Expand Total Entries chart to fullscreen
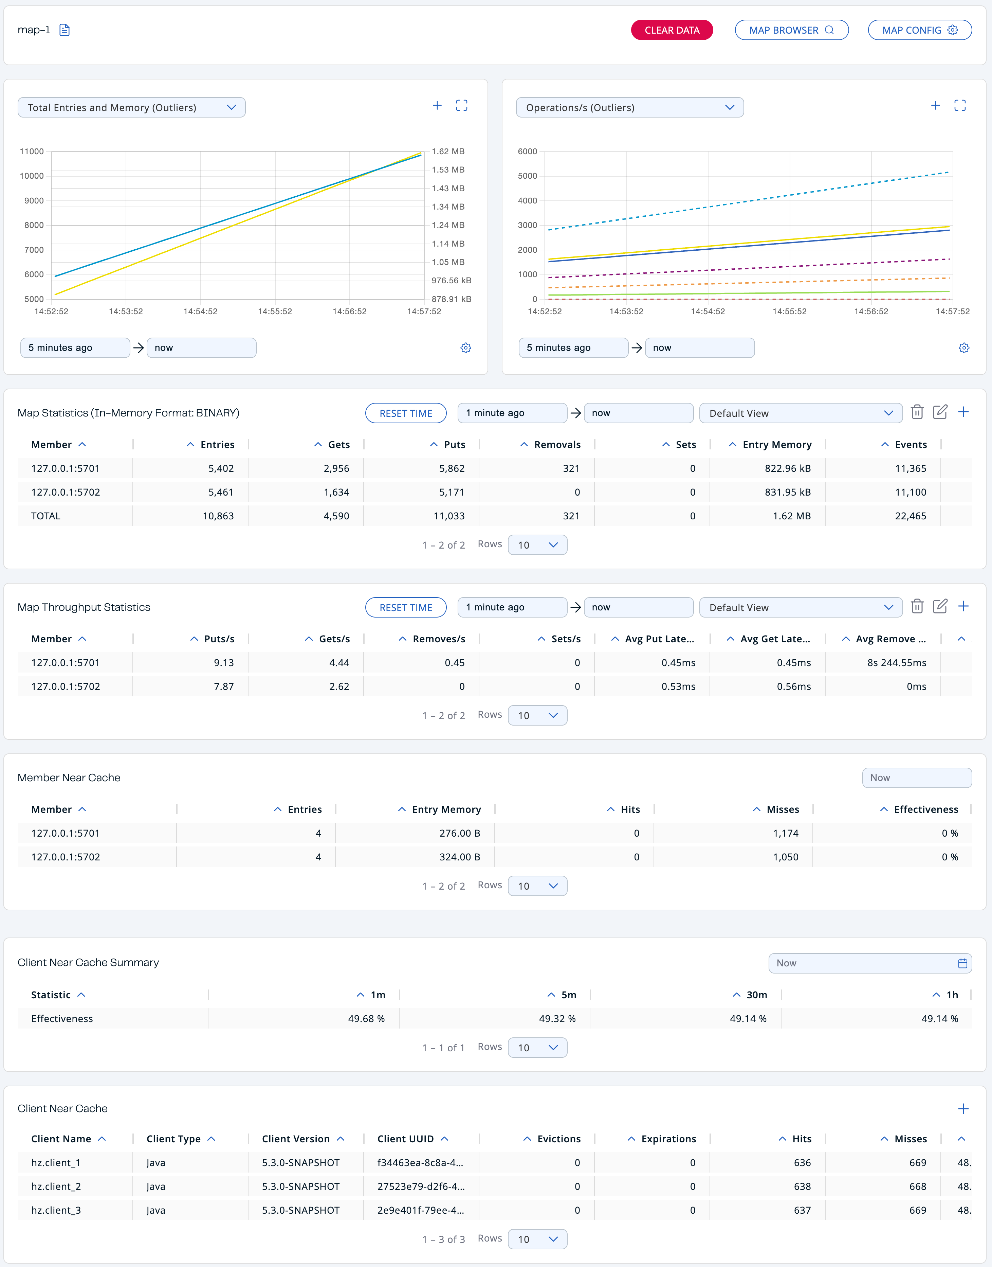The height and width of the screenshot is (1267, 992). pyautogui.click(x=461, y=106)
